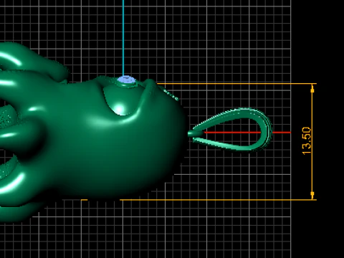Screen dimensions: 344x258
Task: Select the cyan vertical axis line
Action: coord(123,38)
